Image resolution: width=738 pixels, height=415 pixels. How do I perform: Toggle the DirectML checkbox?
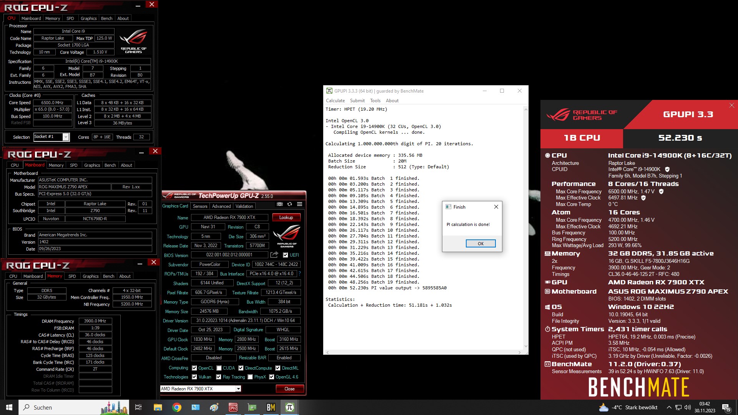click(278, 368)
